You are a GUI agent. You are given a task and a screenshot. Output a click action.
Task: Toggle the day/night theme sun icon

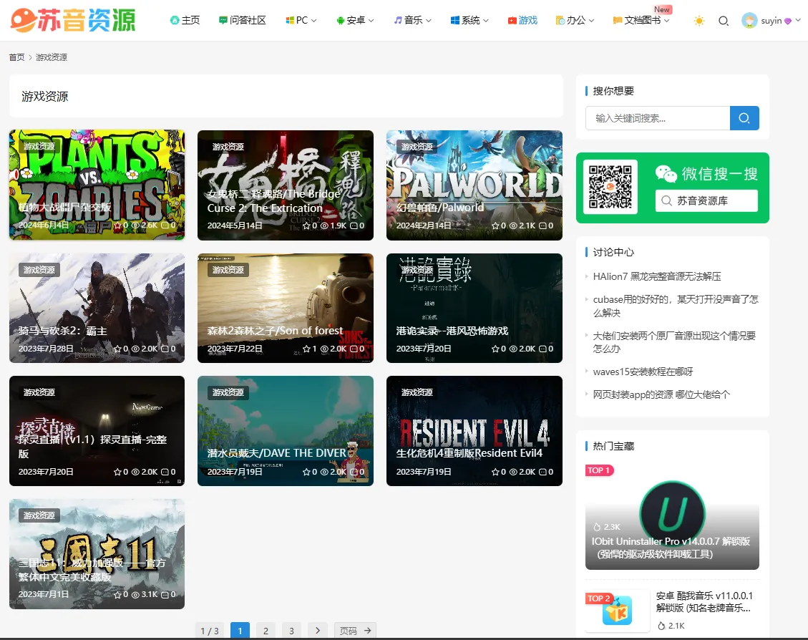coord(699,21)
